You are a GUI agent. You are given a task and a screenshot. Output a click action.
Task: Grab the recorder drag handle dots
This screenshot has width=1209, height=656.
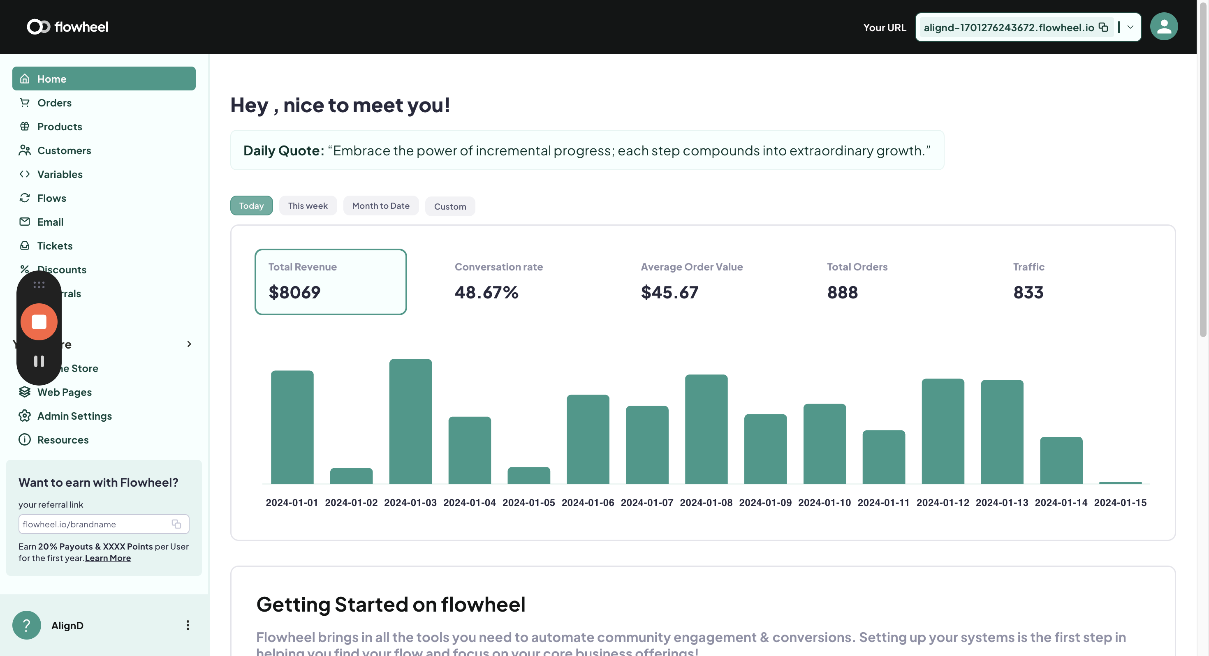click(x=39, y=285)
